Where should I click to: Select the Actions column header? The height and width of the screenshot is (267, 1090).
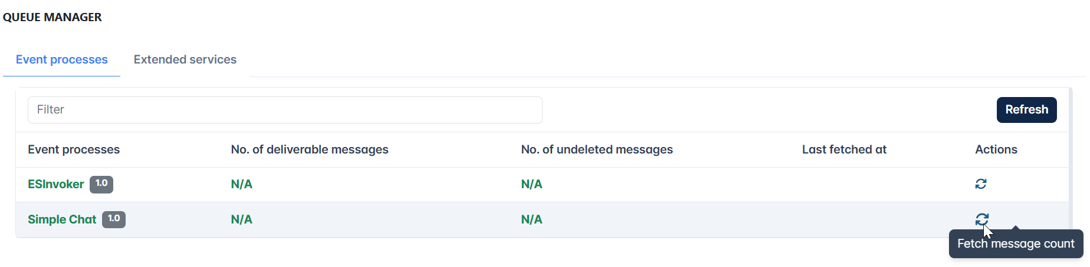pyautogui.click(x=996, y=149)
